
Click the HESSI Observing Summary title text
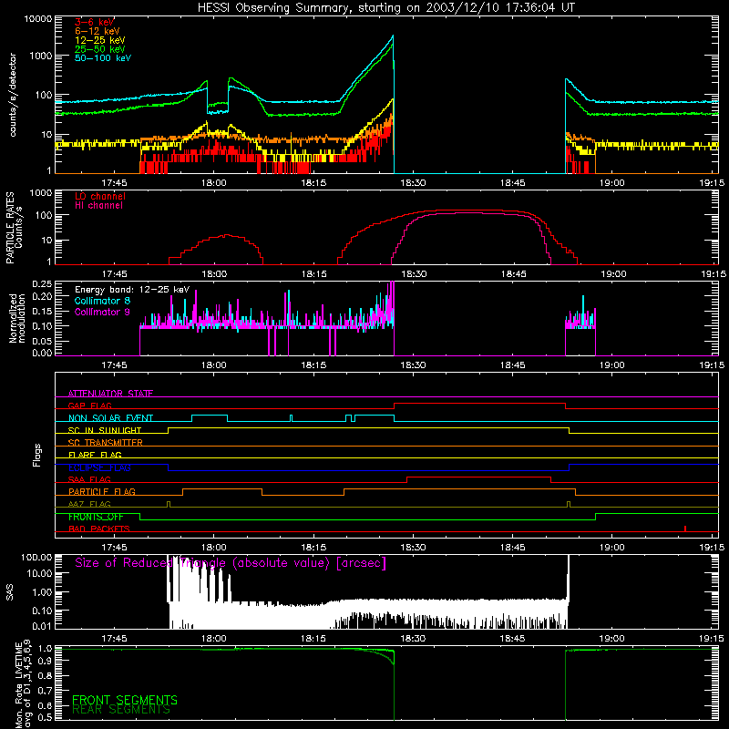pyautogui.click(x=385, y=7)
